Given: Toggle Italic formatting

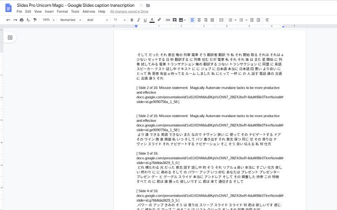Looking at the screenshot, I should (139, 20).
